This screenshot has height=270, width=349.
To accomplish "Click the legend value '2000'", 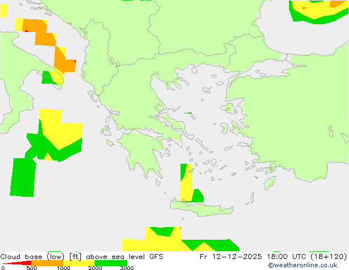I will (95, 268).
